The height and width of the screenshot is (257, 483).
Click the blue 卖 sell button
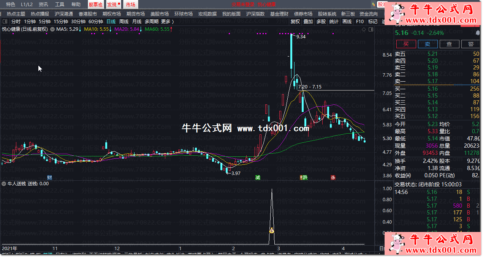point(428,44)
